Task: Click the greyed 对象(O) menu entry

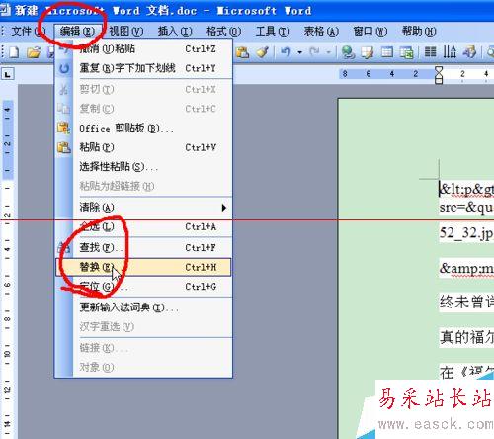Action: point(144,367)
